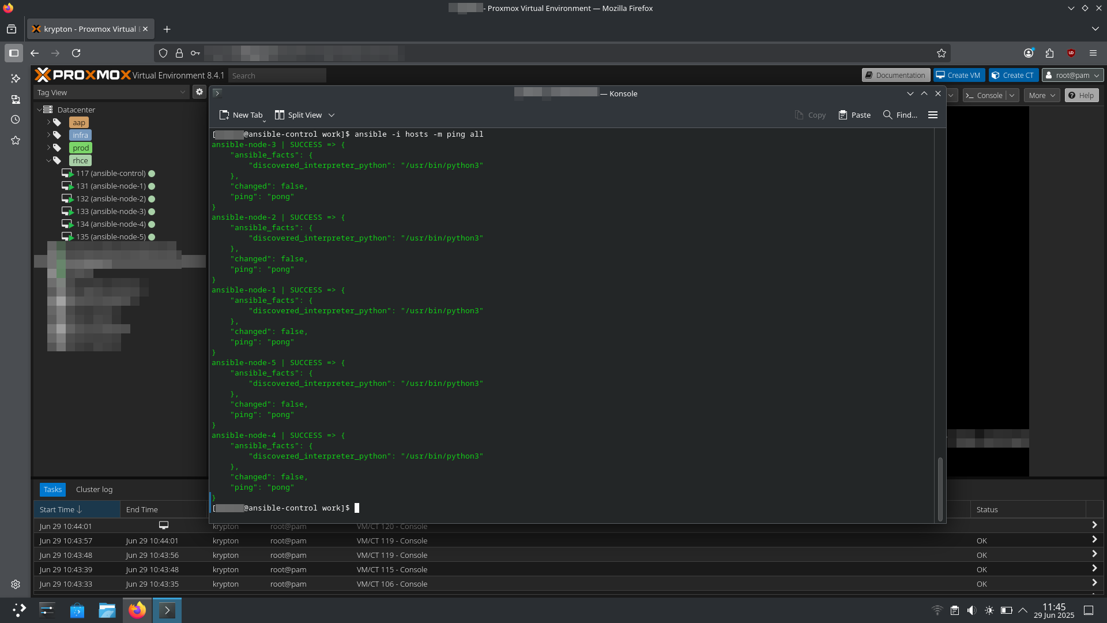Viewport: 1107px width, 623px height.
Task: Click tag view settings gear icon
Action: point(199,92)
